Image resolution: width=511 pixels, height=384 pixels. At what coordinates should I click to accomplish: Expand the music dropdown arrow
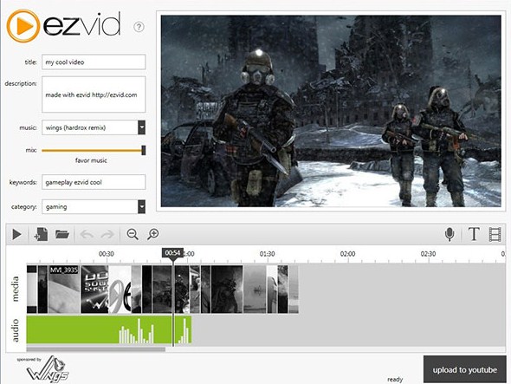(141, 127)
